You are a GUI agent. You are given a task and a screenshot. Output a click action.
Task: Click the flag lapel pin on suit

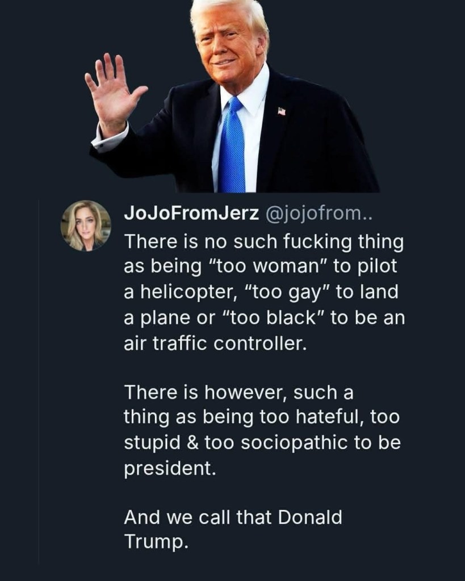point(282,111)
